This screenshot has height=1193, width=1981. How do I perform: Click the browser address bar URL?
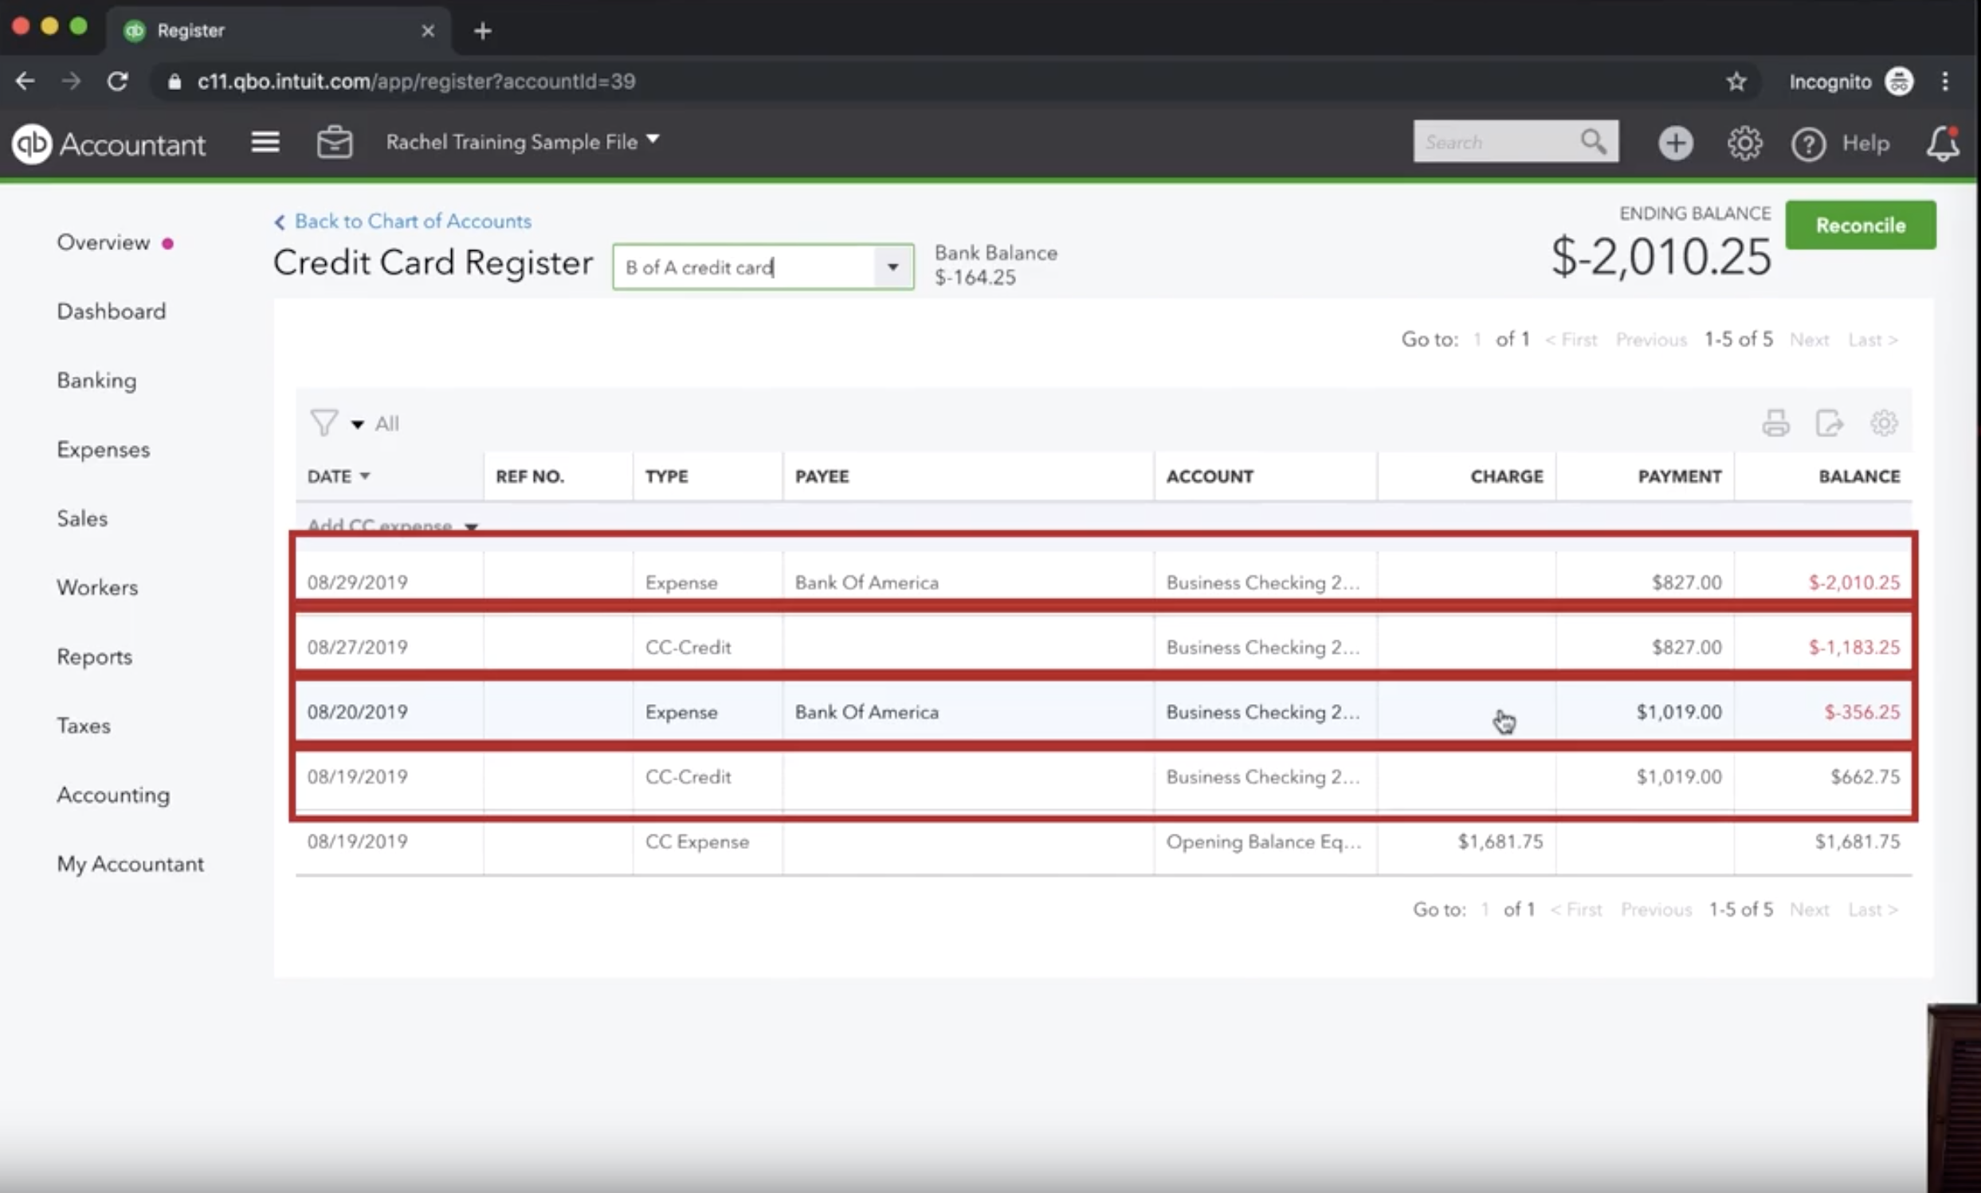pyautogui.click(x=417, y=81)
